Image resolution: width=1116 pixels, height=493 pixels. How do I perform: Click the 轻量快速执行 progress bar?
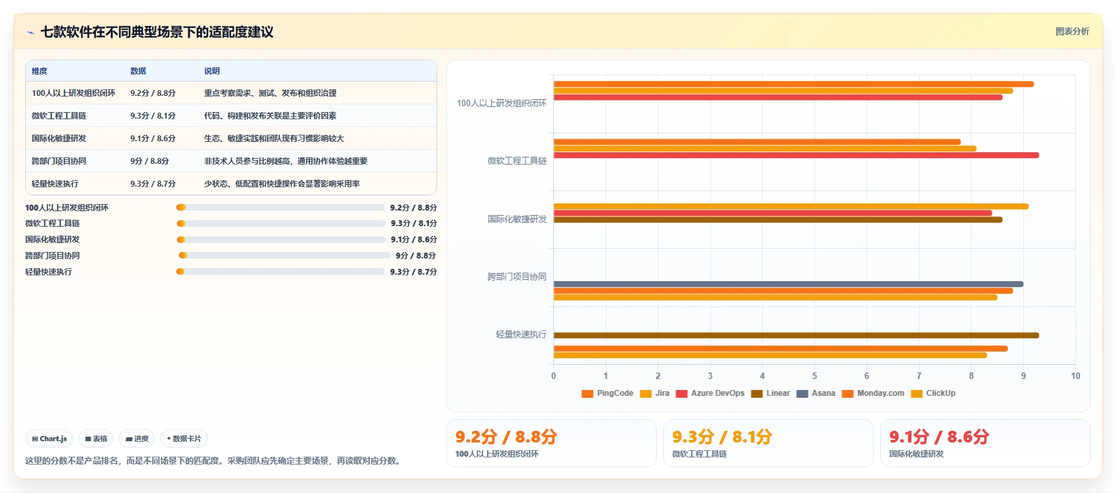coord(280,271)
